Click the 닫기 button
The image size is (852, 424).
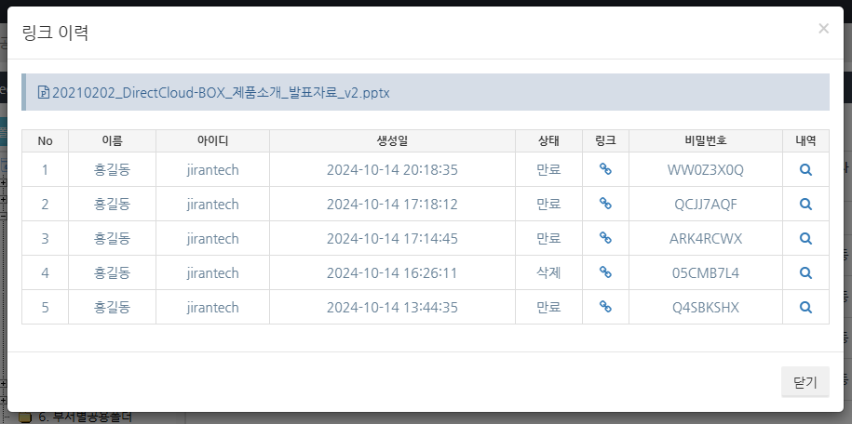(x=805, y=382)
